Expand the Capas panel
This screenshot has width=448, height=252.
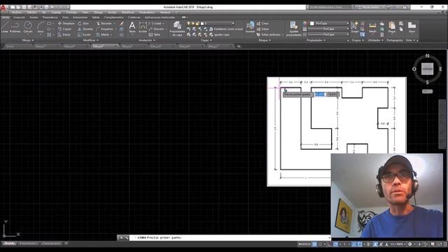[x=206, y=41]
